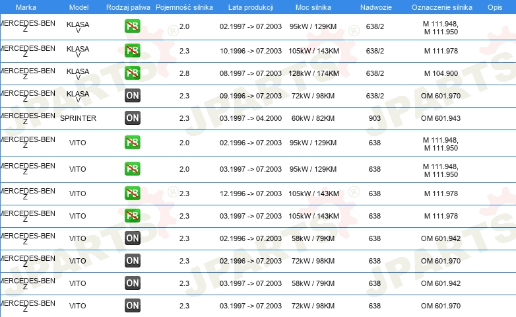Click the PB icon for Vito 2.3 from 12.1996
The height and width of the screenshot is (317, 516).
[x=132, y=193]
